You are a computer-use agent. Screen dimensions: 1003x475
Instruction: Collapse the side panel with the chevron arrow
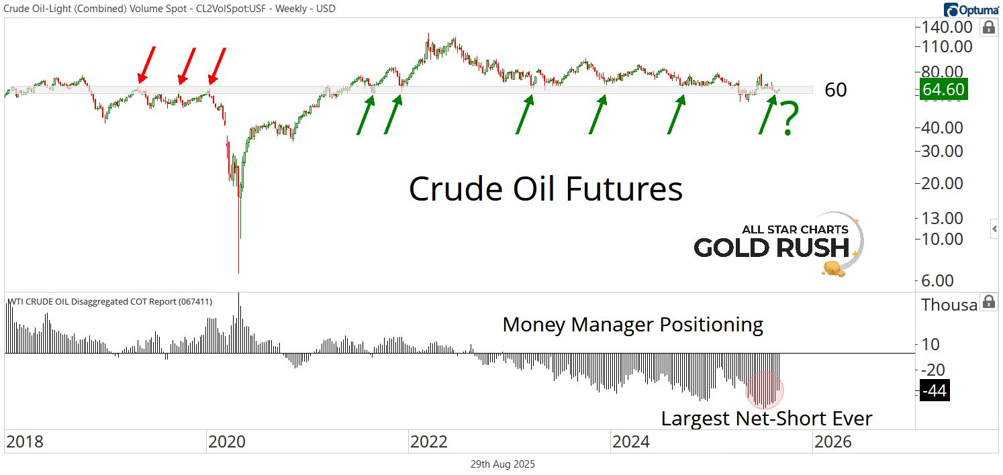995,229
